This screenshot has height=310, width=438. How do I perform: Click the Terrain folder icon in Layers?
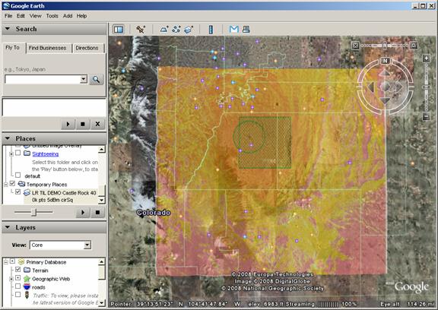27,270
